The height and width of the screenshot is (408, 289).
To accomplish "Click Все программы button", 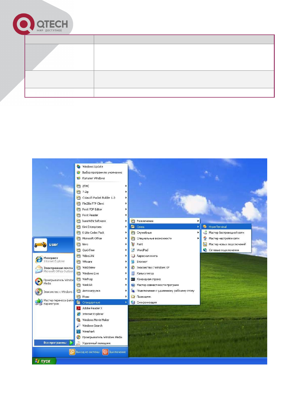I will (x=54, y=343).
